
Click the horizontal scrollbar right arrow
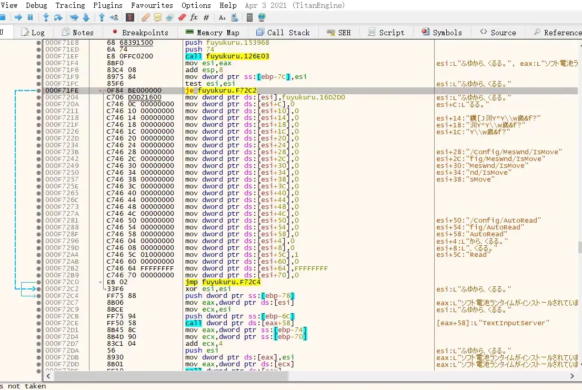[572, 376]
